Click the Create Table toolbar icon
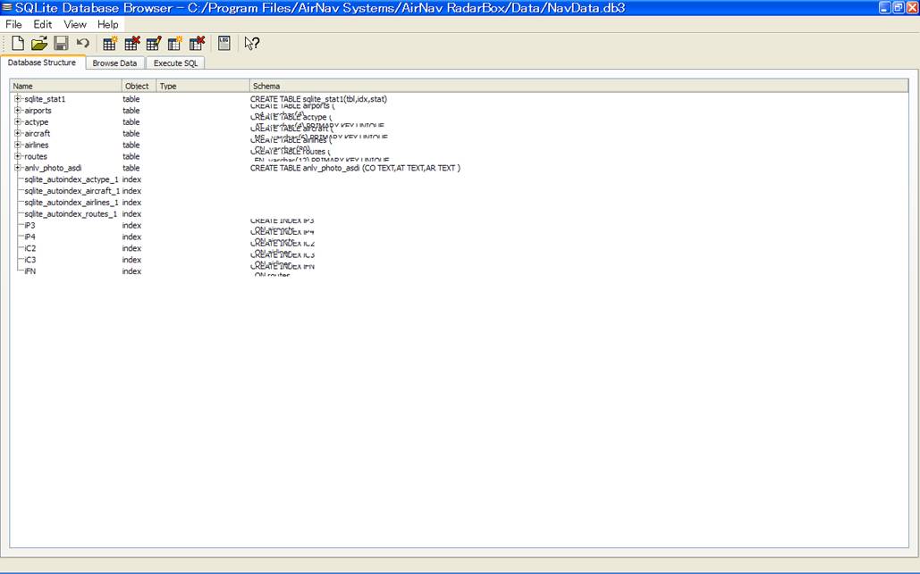Screen dimensions: 920x574 110,44
